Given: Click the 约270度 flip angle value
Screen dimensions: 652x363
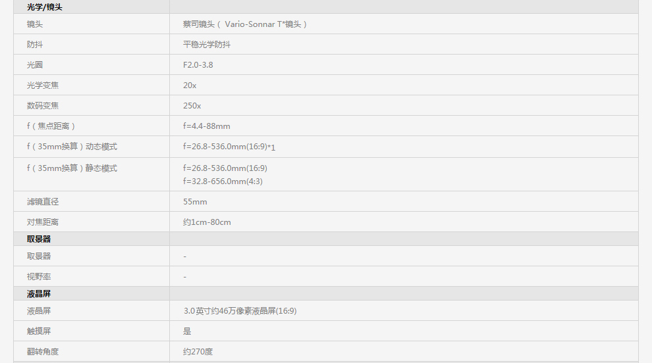Looking at the screenshot, I should 198,352.
